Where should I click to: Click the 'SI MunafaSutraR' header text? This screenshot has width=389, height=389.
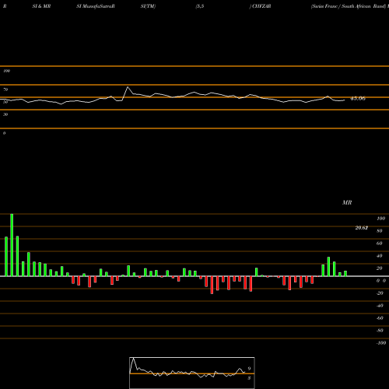[x=96, y=6]
